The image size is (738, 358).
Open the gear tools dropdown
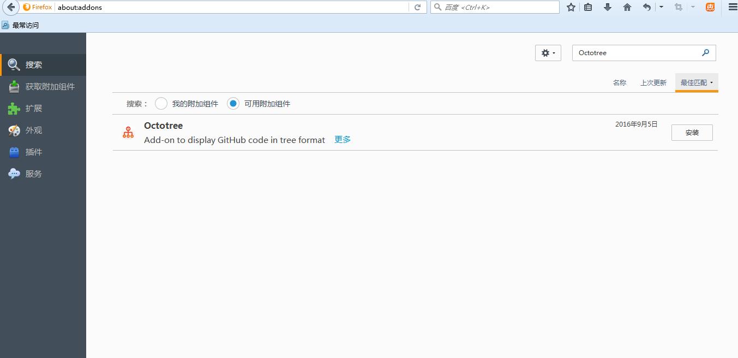point(547,52)
